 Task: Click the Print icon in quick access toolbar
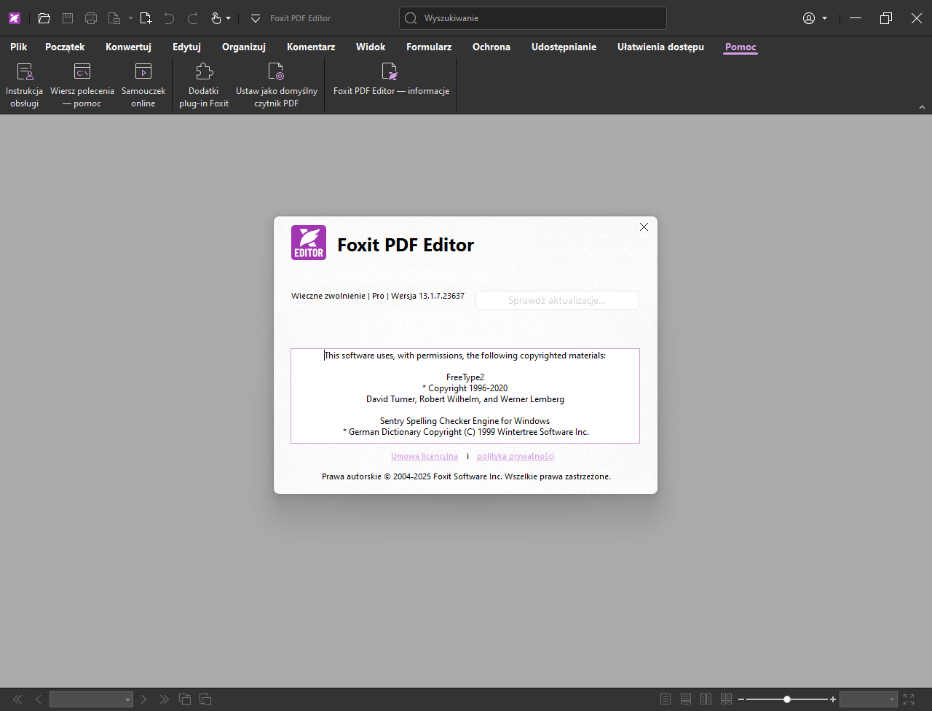coord(91,18)
